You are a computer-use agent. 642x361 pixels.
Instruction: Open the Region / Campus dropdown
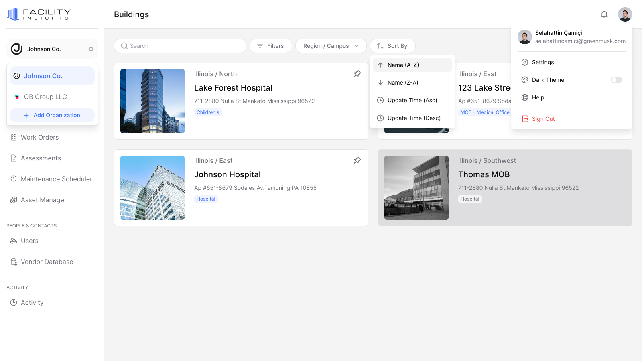(331, 46)
